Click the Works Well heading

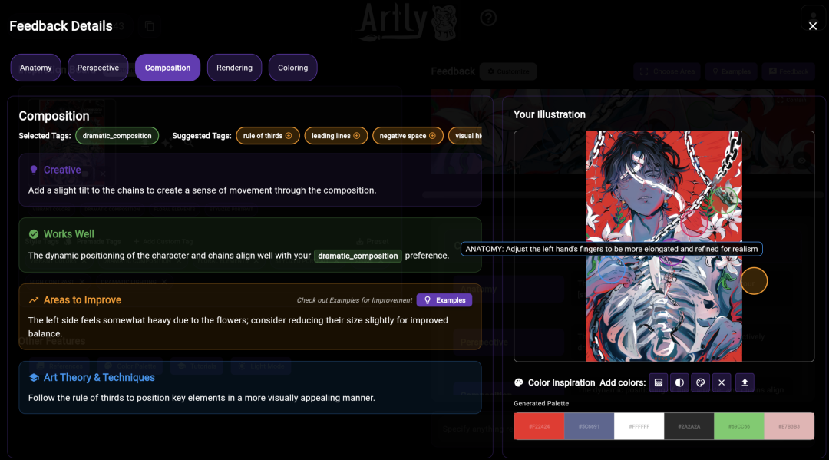point(69,233)
